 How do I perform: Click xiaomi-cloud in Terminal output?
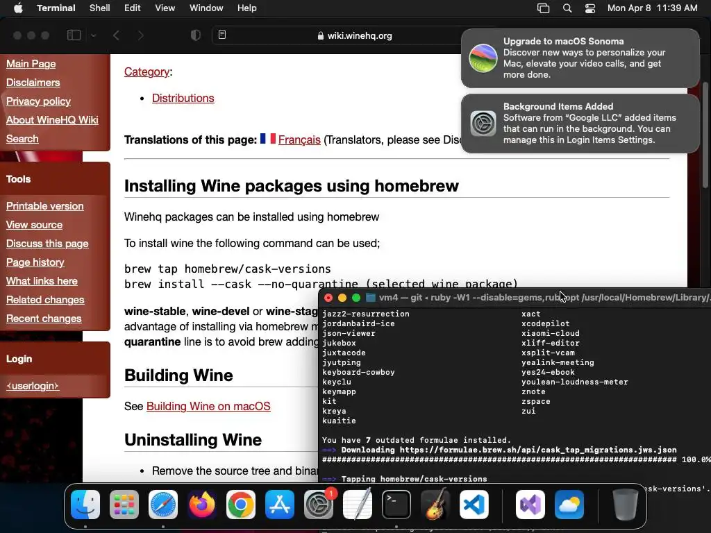tap(550, 333)
